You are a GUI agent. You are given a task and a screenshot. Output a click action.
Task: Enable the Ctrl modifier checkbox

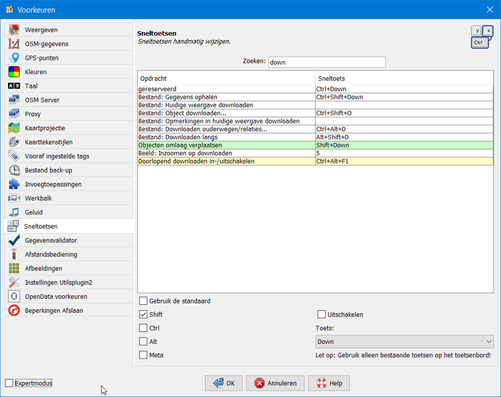point(144,328)
